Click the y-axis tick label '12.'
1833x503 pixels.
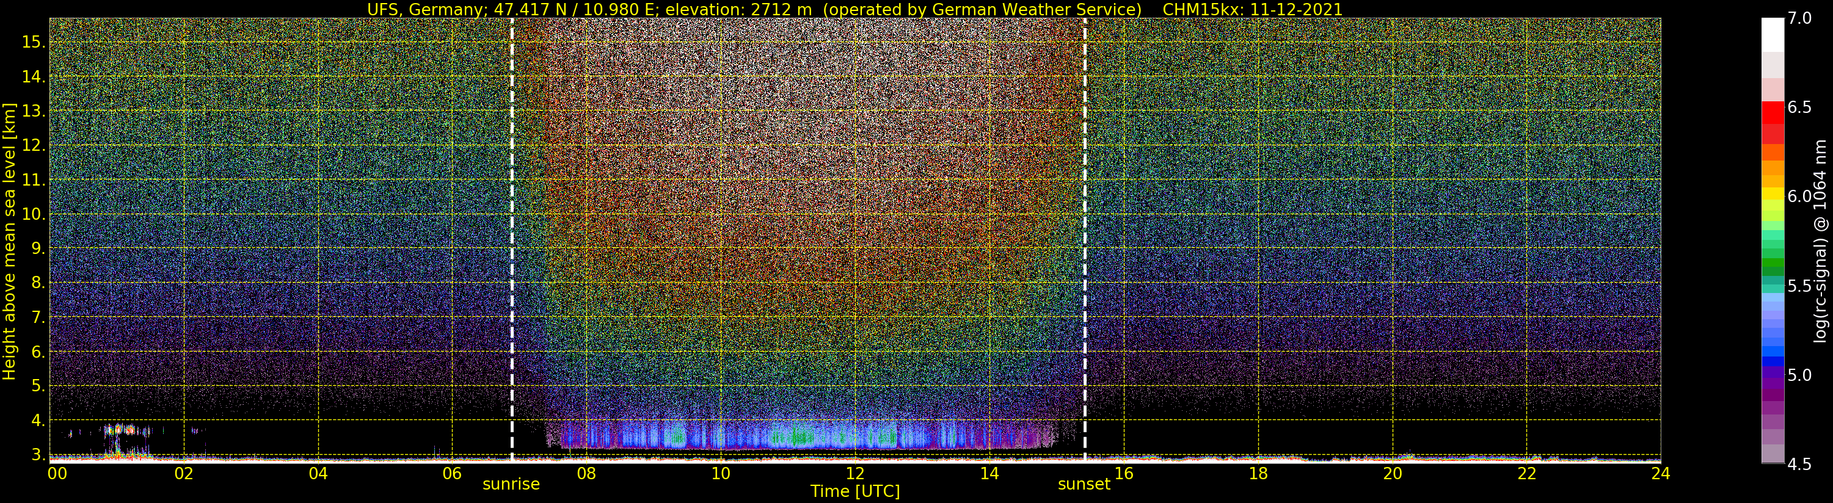pos(34,146)
